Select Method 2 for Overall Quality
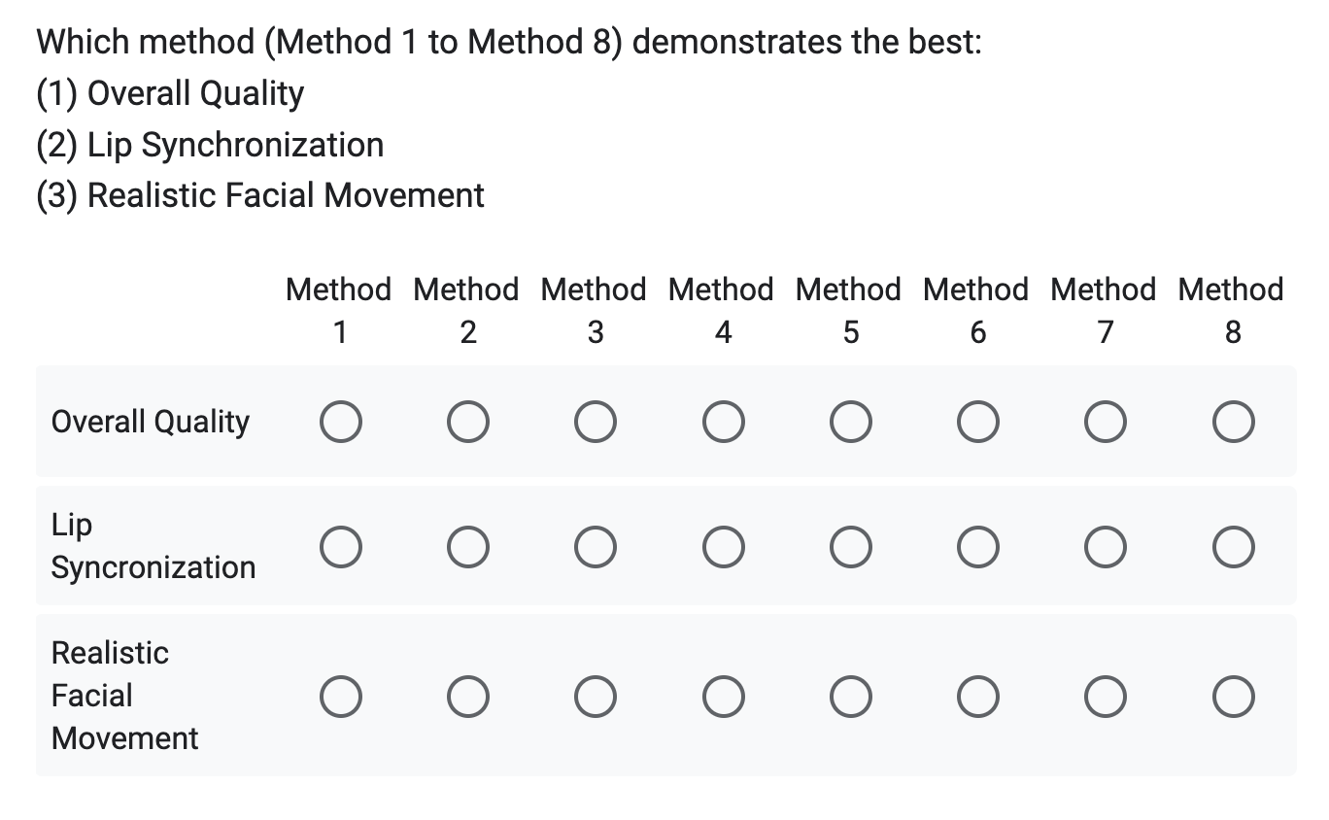Viewport: 1329px width, 820px height. 467,423
